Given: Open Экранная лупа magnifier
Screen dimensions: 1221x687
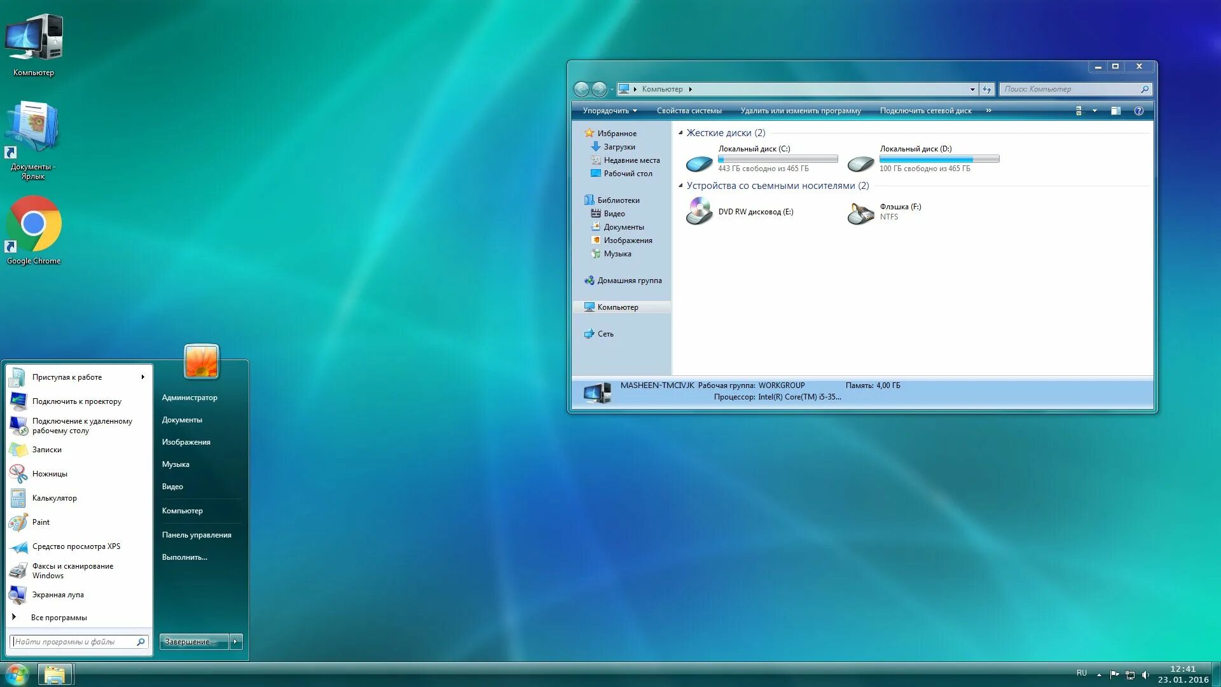Looking at the screenshot, I should pos(79,595).
